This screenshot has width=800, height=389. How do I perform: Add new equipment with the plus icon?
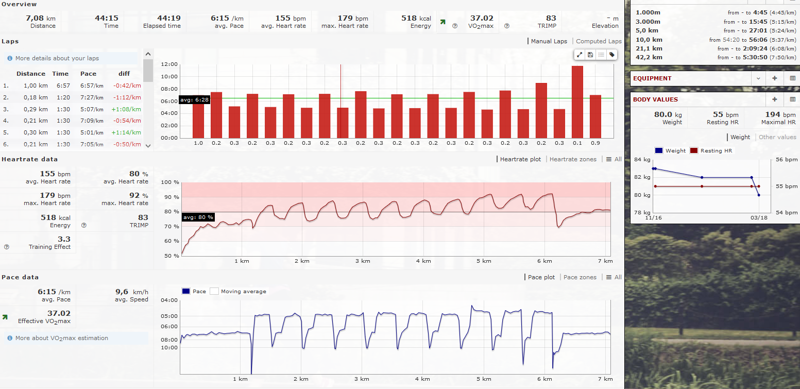coord(775,78)
